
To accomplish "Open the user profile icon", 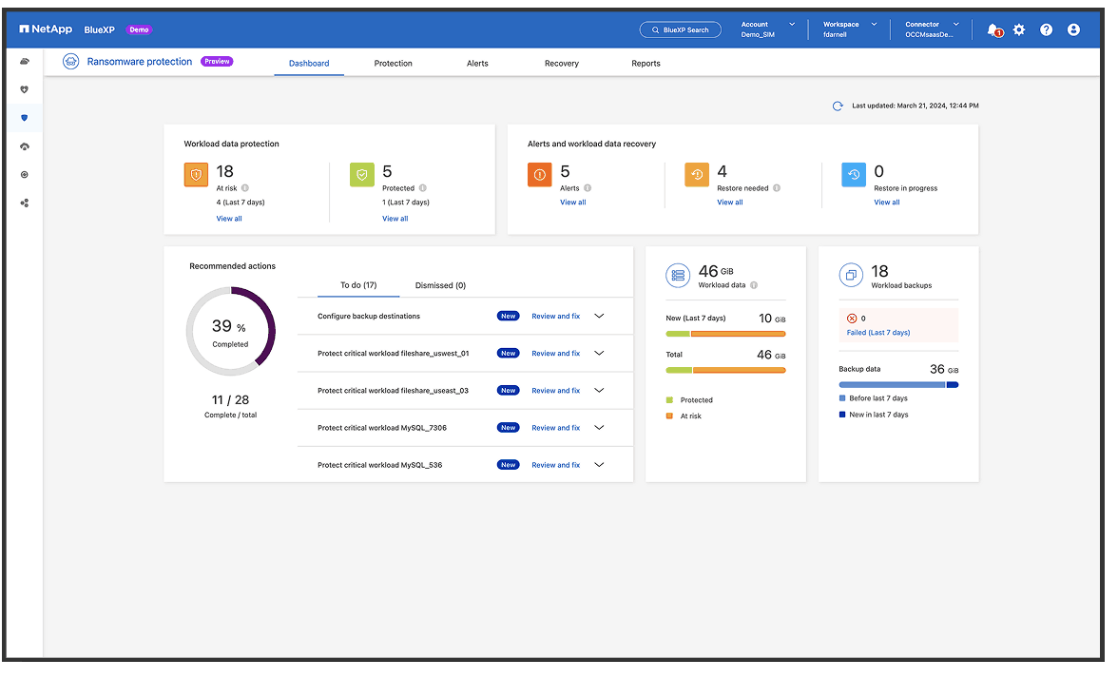I will 1074,30.
